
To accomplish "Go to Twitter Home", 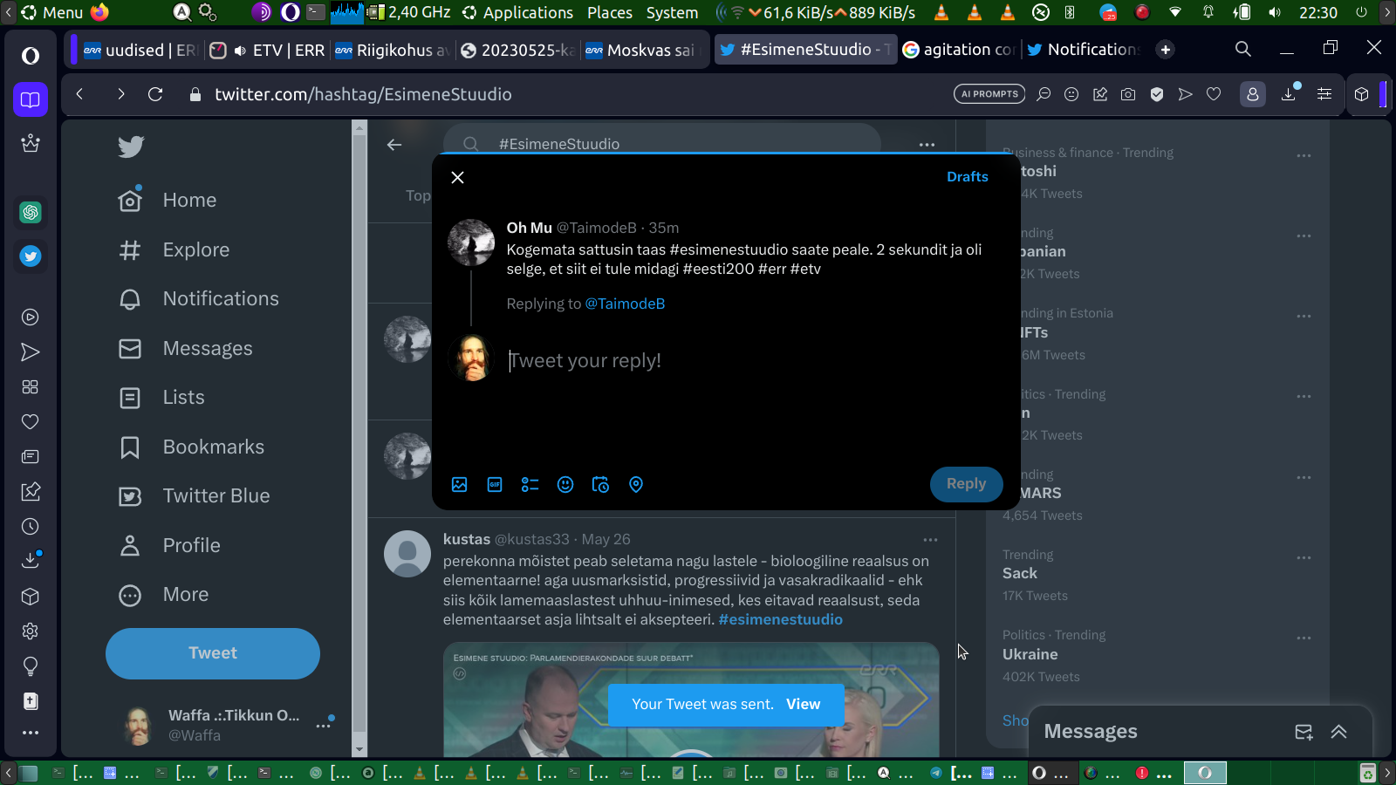I will pyautogui.click(x=168, y=200).
